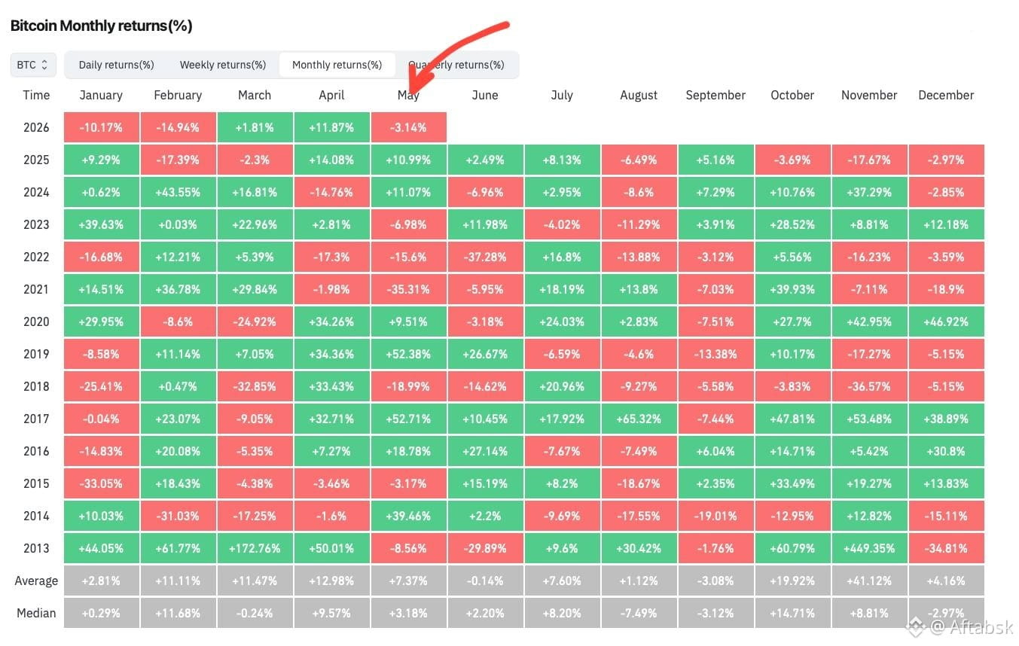Click the 2013 November cell +449.35%
Image resolution: width=1019 pixels, height=646 pixels.
click(x=869, y=548)
